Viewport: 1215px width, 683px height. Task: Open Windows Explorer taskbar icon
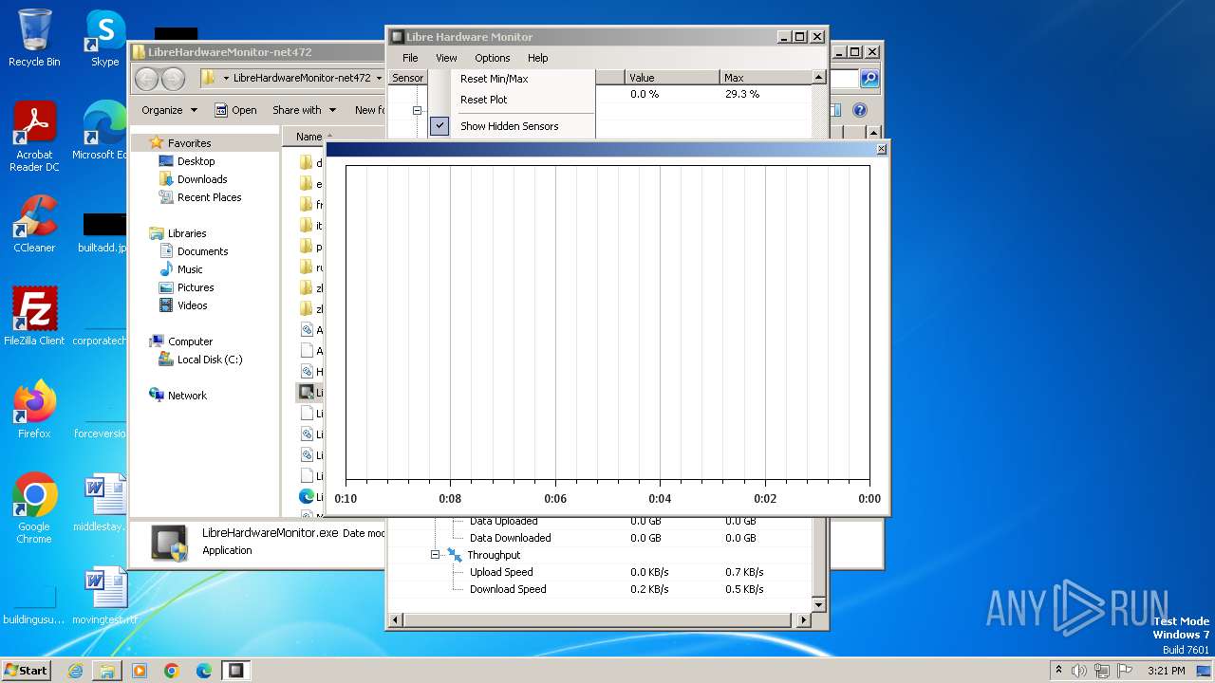107,671
